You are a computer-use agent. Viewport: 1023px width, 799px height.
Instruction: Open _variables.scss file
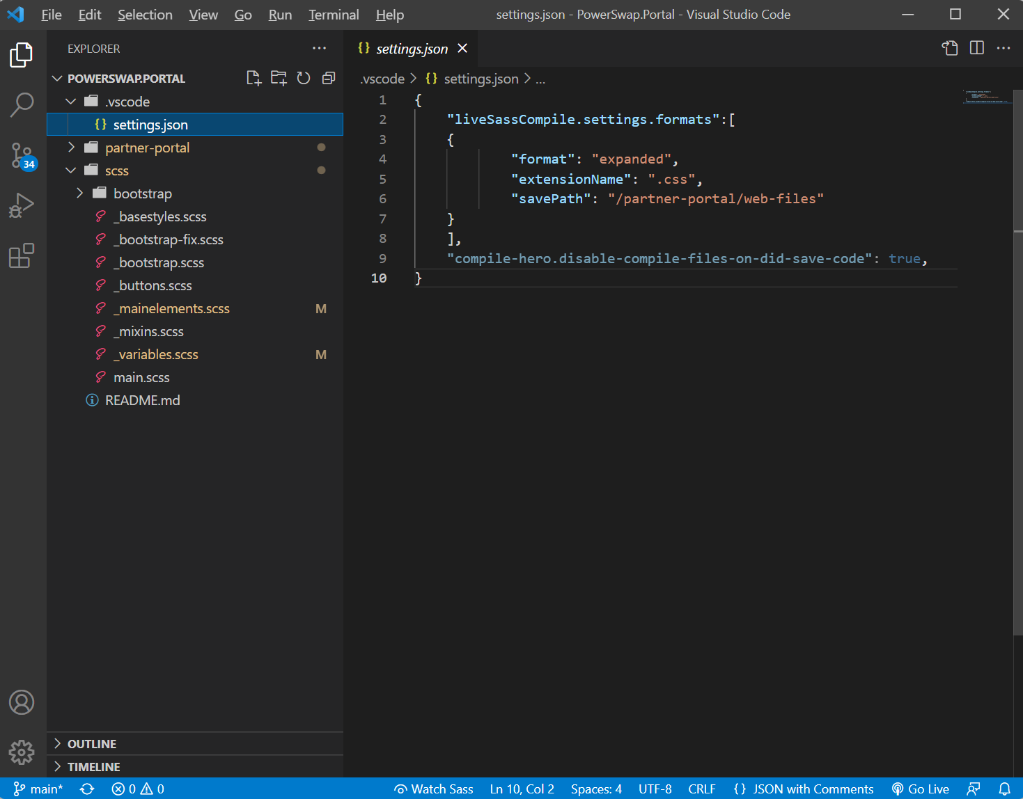pos(195,354)
